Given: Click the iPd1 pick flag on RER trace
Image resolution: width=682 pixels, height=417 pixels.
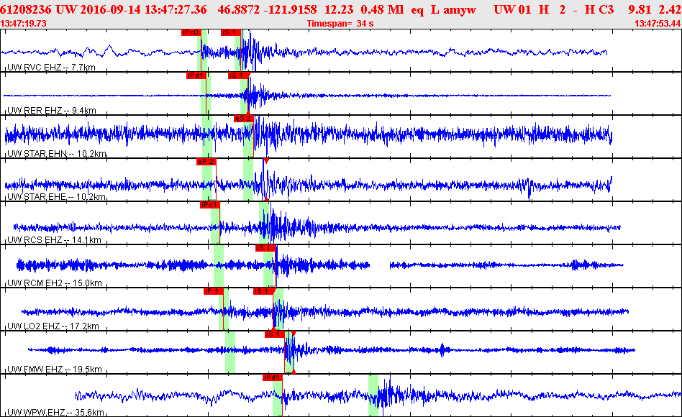Looking at the screenshot, I should pos(196,75).
